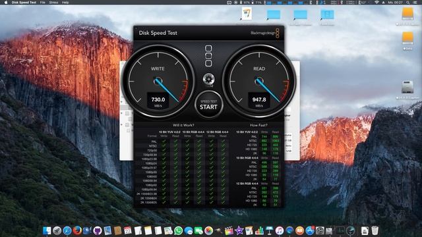Open the Help menu

point(65,2)
